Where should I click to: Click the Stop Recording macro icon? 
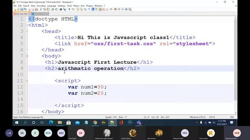point(119,9)
